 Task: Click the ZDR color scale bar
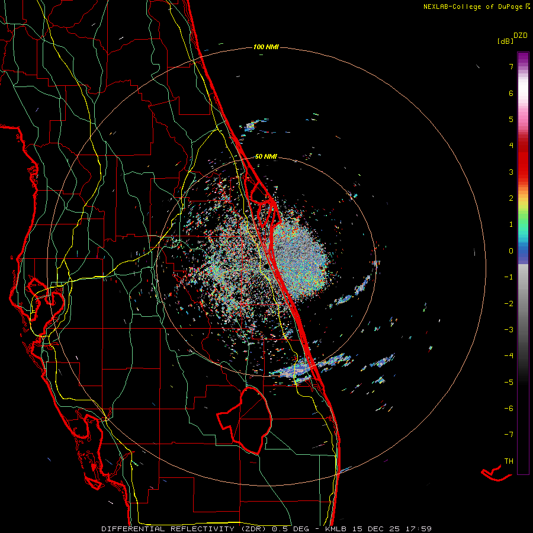point(523,263)
